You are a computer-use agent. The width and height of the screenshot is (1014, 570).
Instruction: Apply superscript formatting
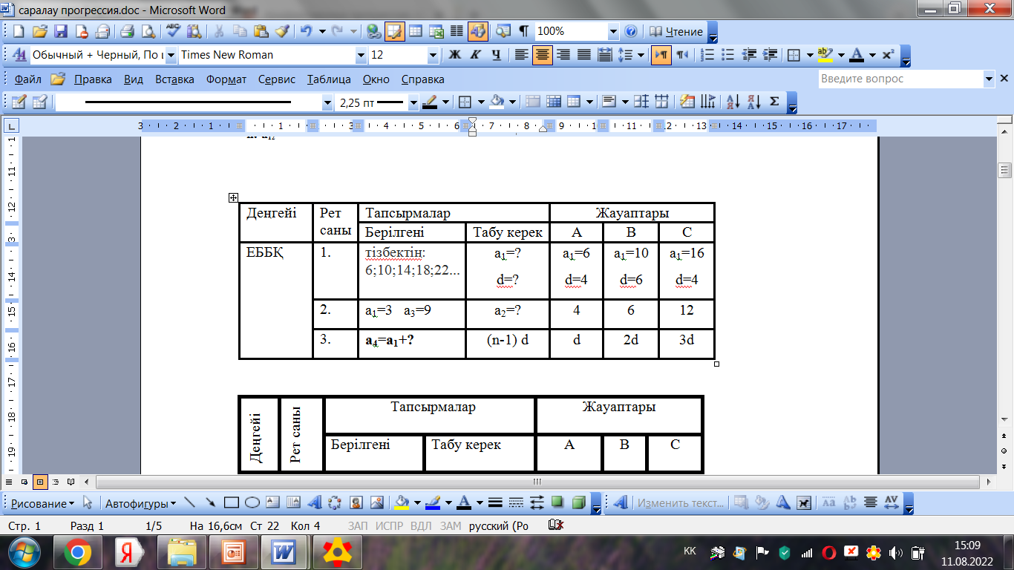click(x=888, y=55)
